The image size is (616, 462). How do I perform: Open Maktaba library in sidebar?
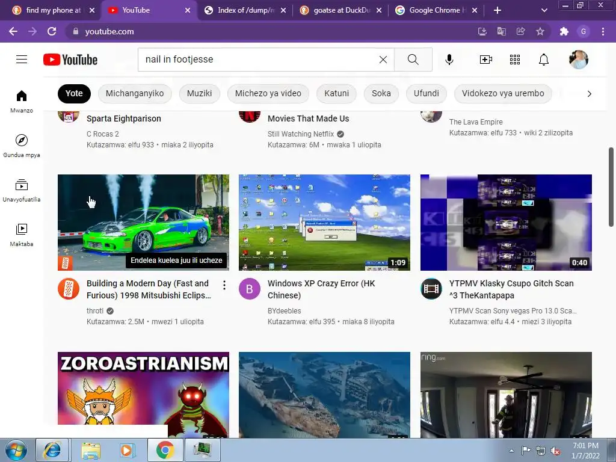22,235
